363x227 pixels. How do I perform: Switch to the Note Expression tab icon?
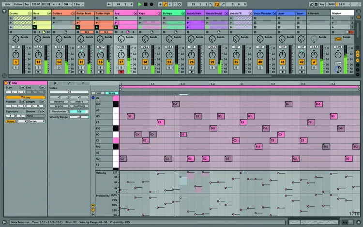[83, 83]
